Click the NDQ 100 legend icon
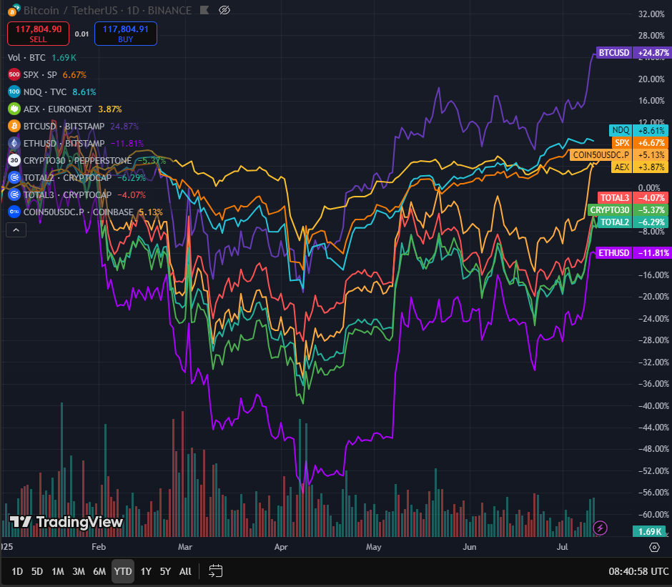Viewport: 672px width, 587px height. point(14,92)
